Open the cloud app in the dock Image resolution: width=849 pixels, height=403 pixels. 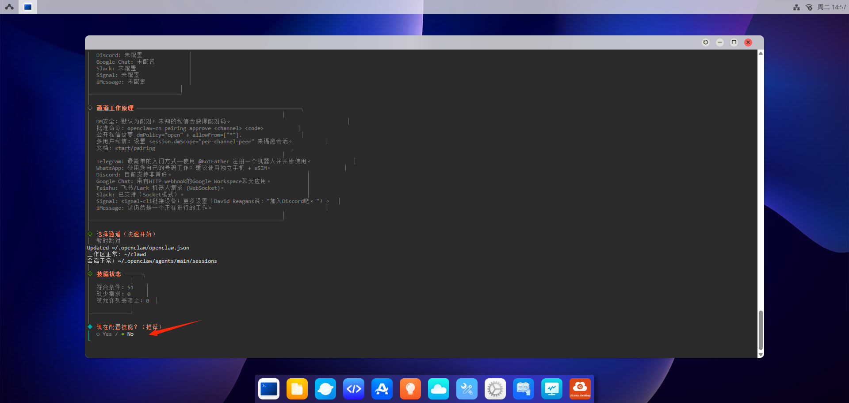coord(439,389)
